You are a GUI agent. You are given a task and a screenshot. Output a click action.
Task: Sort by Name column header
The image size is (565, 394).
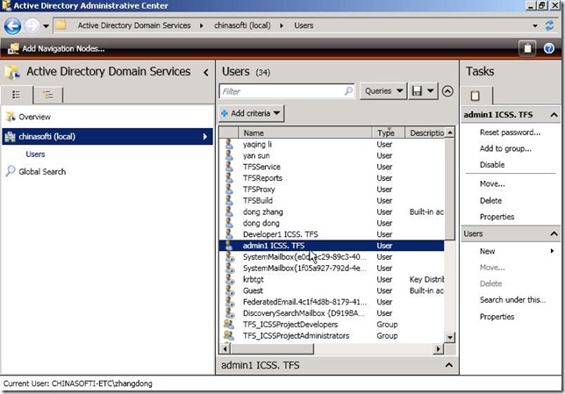(304, 133)
